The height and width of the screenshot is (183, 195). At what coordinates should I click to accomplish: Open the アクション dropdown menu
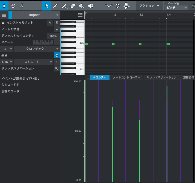tap(149, 5)
